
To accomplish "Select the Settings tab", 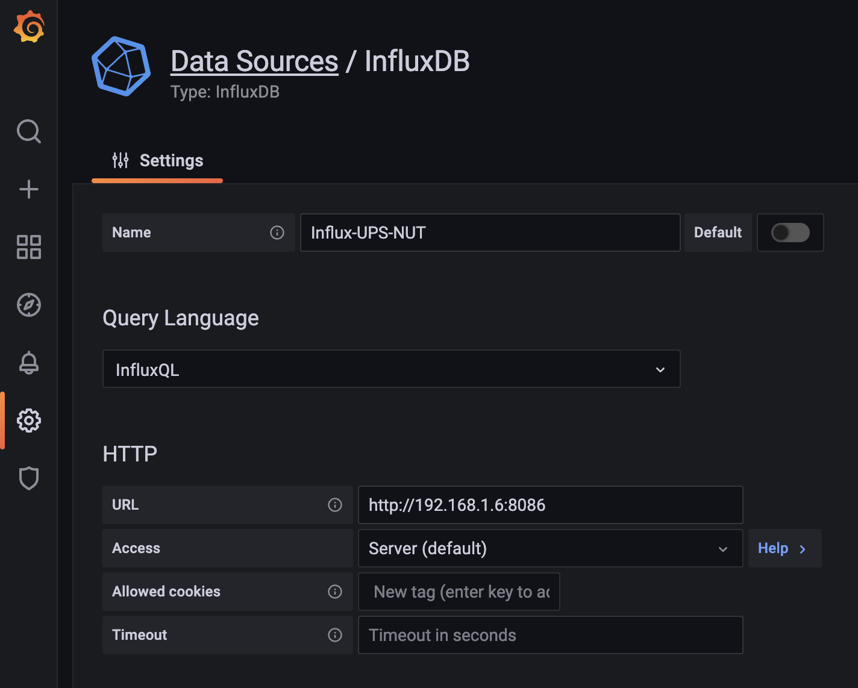I will (158, 161).
